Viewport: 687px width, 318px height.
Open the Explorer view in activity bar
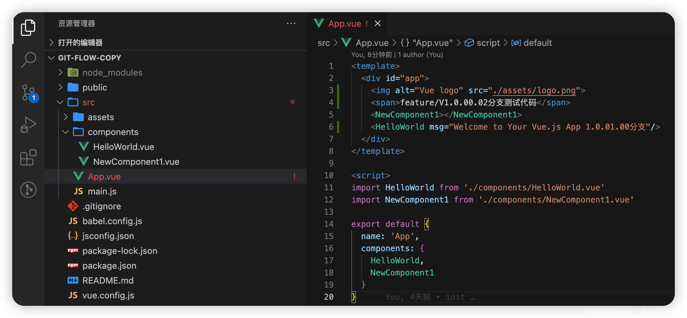point(28,28)
